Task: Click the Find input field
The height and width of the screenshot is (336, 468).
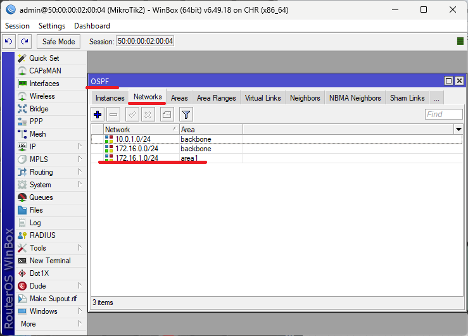Action: tap(443, 115)
